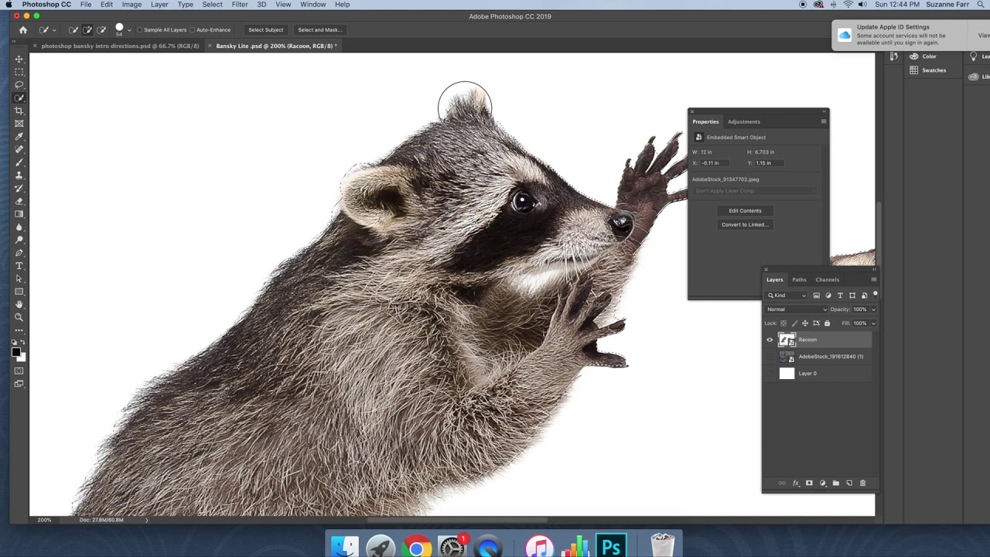This screenshot has width=990, height=557.
Task: Select the History Brush tool
Action: (x=19, y=188)
